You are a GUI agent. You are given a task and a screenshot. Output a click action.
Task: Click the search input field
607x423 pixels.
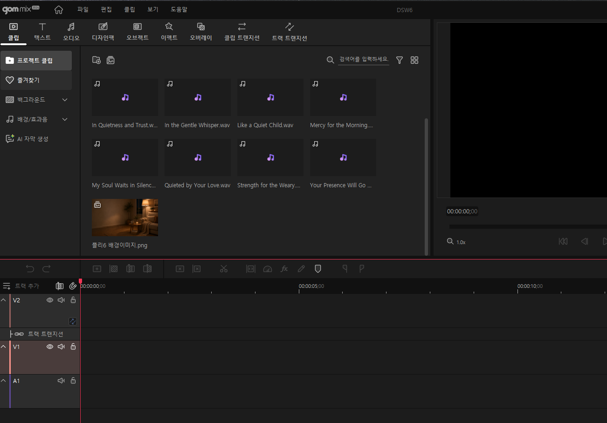pos(364,60)
